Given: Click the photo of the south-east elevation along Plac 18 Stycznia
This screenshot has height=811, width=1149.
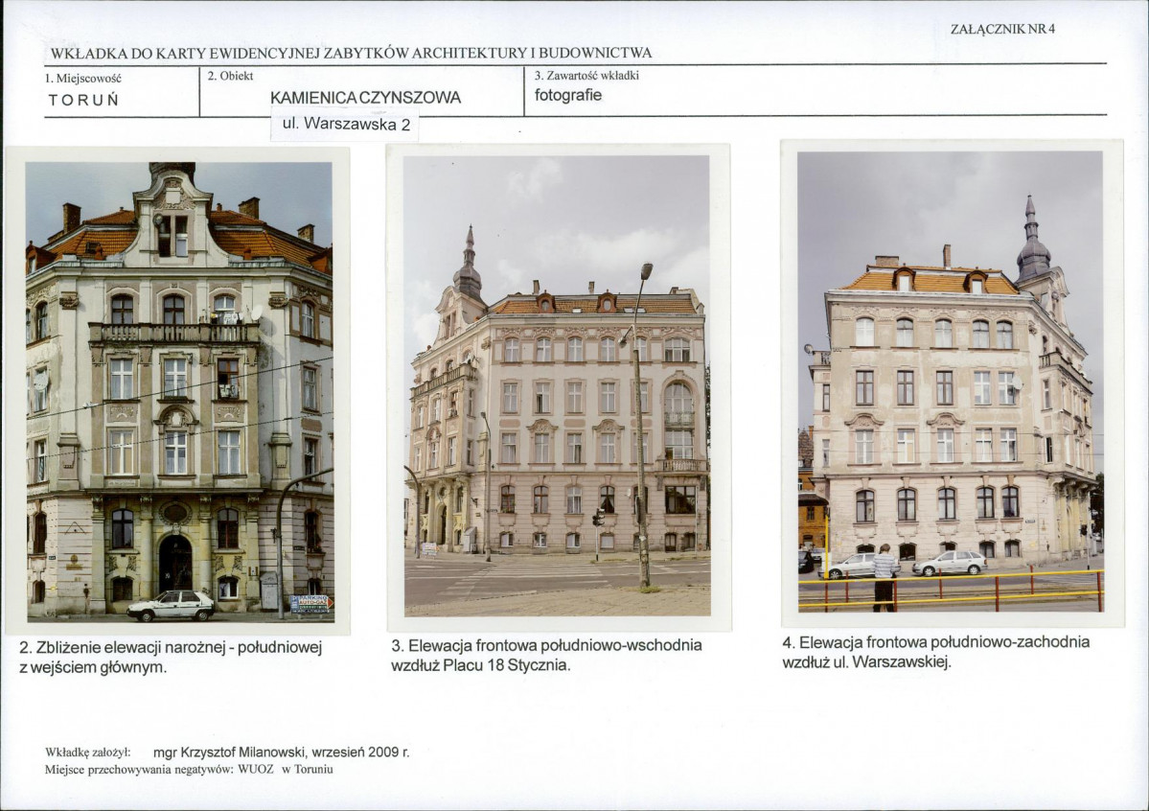Looking at the screenshot, I should point(557,385).
